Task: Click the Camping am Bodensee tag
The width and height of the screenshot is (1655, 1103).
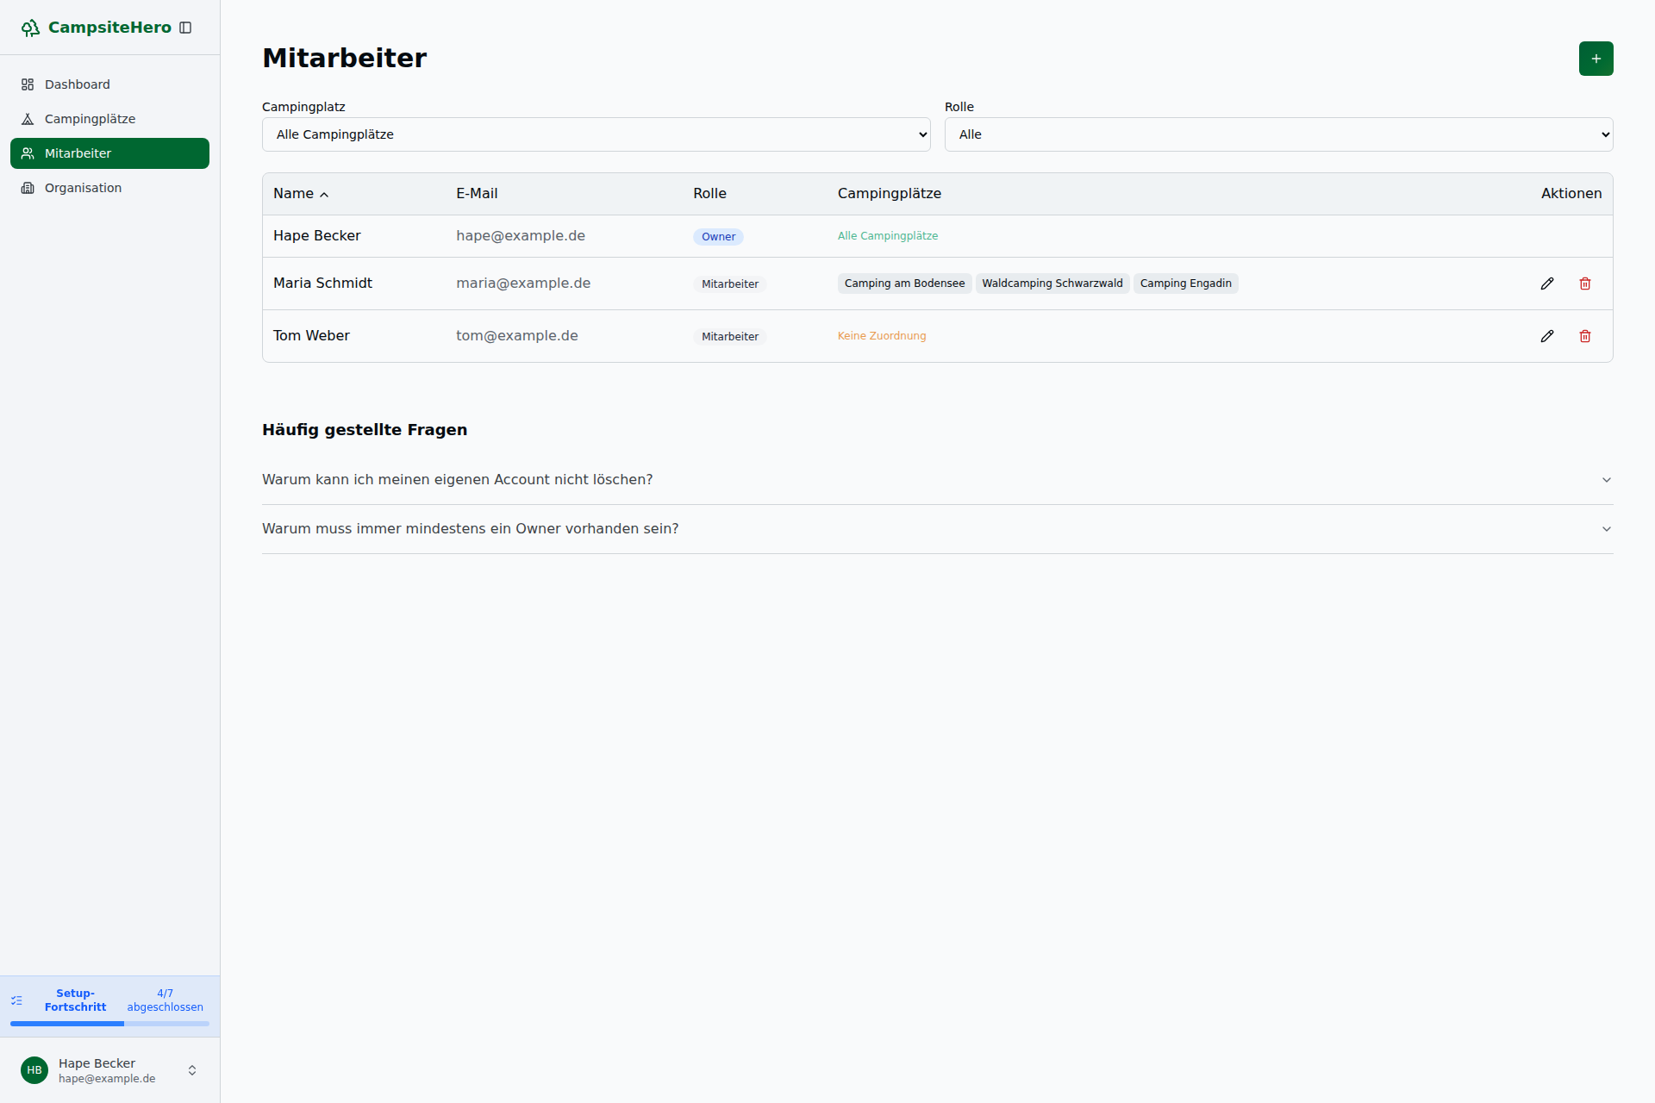Action: pos(904,284)
